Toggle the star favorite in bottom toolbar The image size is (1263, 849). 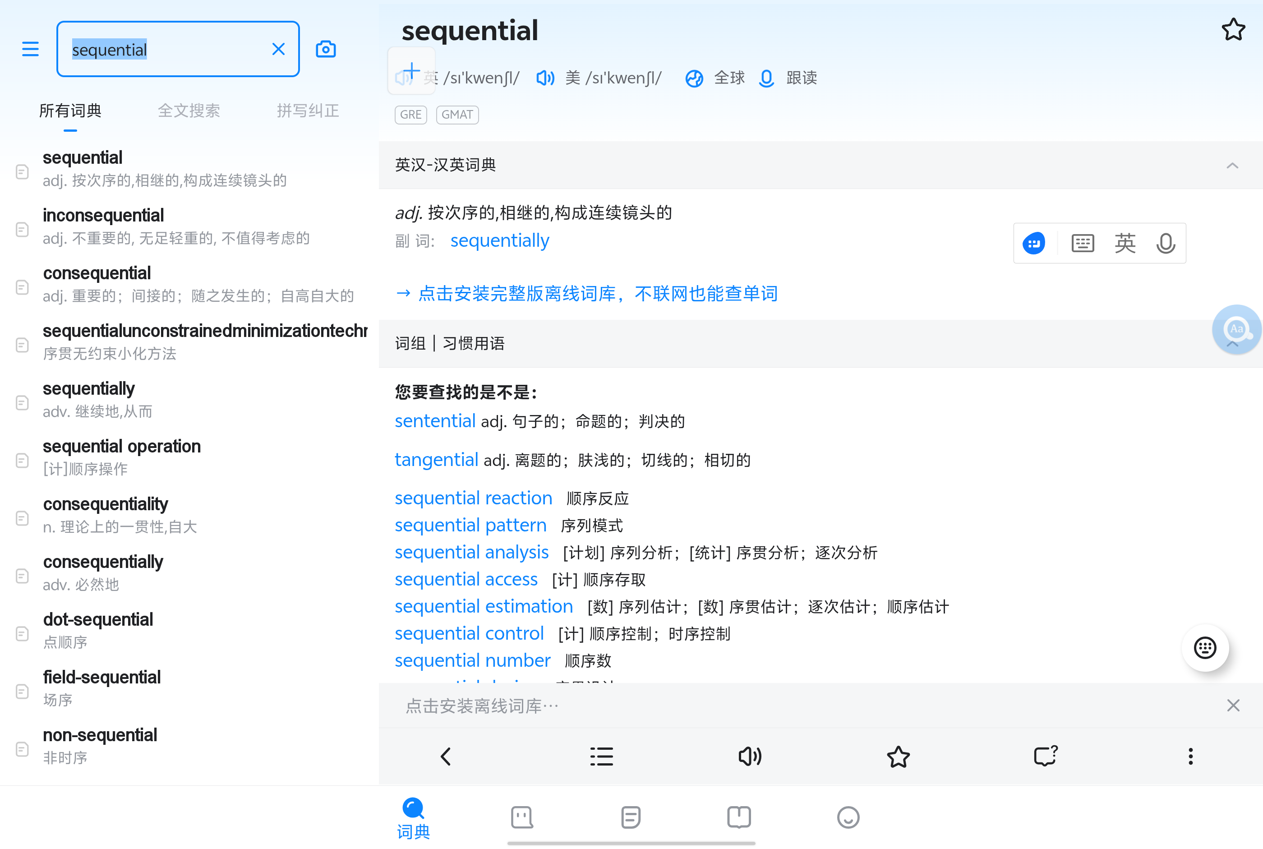tap(898, 756)
